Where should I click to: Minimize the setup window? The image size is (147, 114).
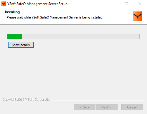tap(113, 4)
